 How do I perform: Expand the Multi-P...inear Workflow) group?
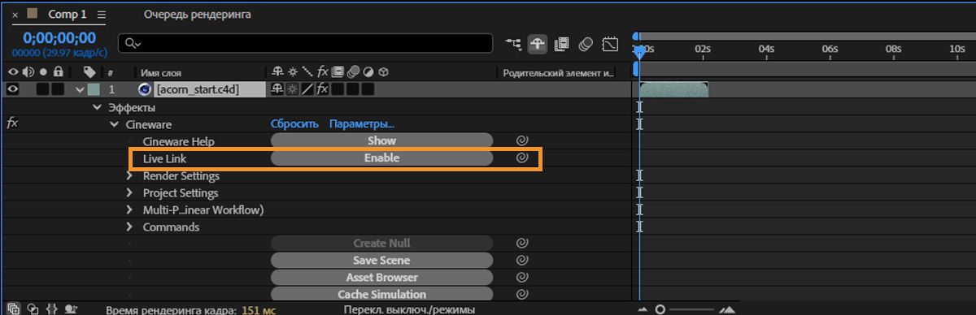(129, 209)
